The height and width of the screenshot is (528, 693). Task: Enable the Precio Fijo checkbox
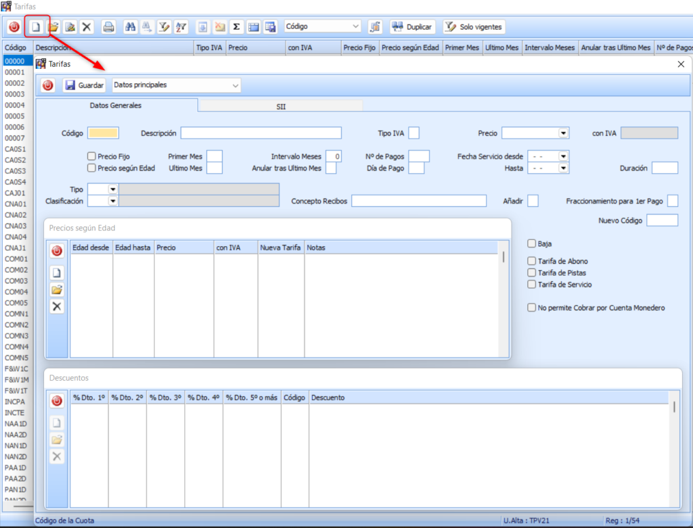point(92,156)
